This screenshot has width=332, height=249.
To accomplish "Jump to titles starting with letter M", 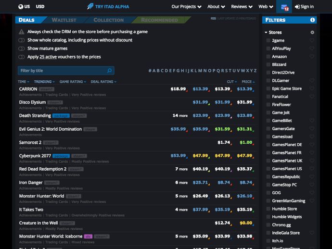I will point(200,71).
